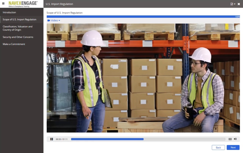
Task: Click the 00:33 / 01:11 time display
Action: click(62, 139)
